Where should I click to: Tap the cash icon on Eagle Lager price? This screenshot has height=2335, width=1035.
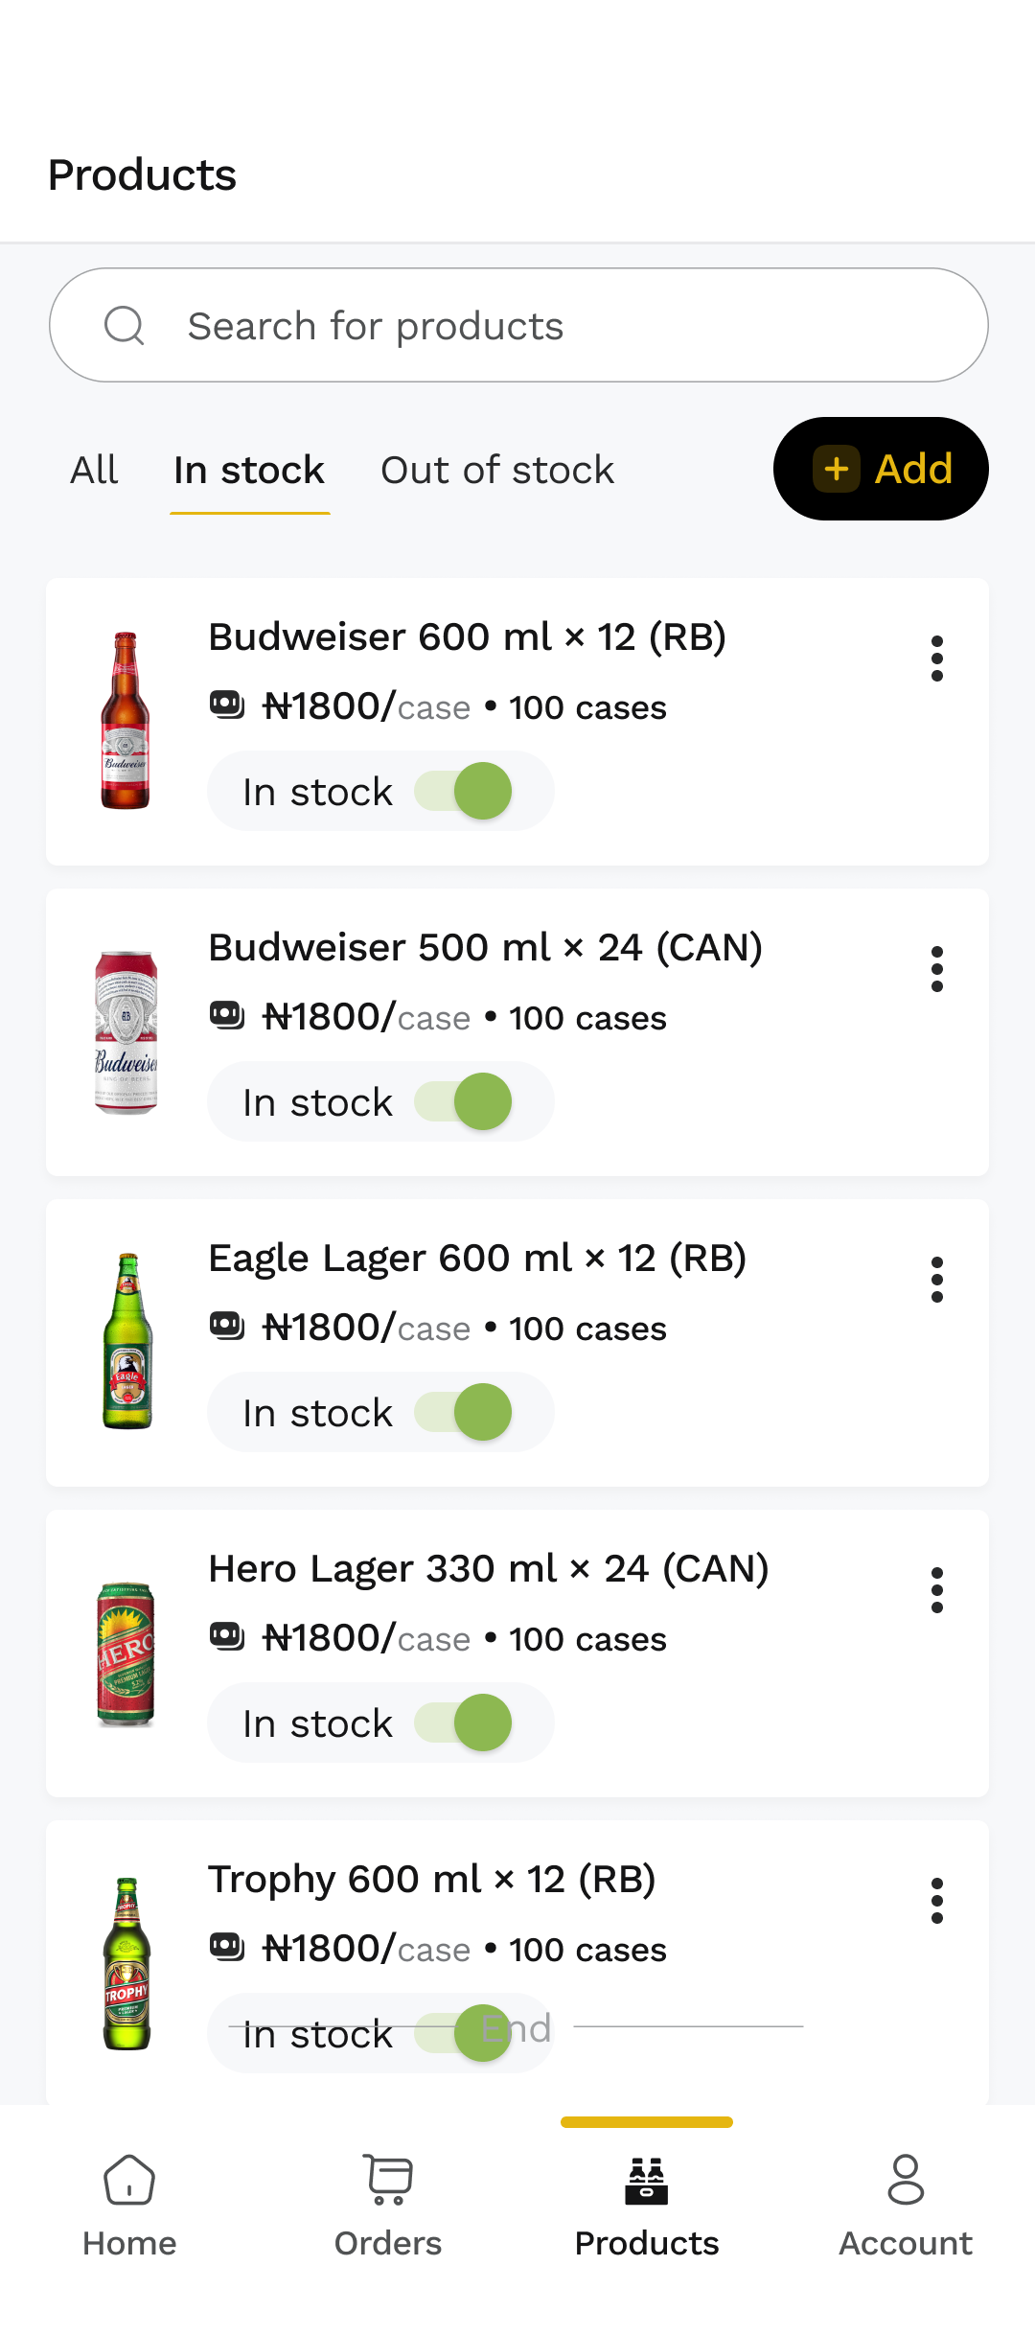click(x=227, y=1327)
